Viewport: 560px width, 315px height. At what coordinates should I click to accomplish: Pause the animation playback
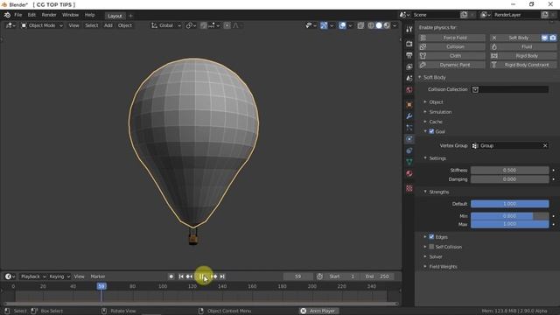point(202,276)
